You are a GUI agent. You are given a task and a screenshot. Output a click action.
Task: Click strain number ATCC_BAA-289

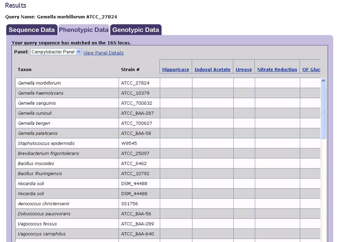(x=137, y=224)
